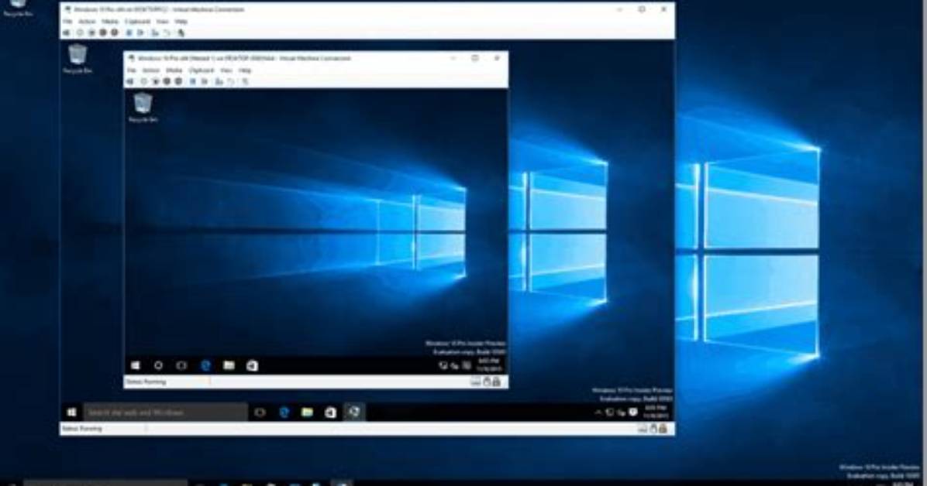This screenshot has width=927, height=486.
Task: Click clock on outer VM taskbar
Action: point(655,412)
